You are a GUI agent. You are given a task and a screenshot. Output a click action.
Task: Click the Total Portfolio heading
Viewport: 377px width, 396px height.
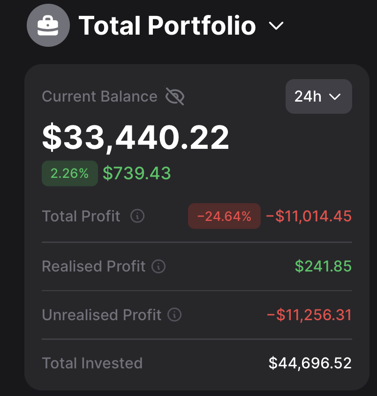pyautogui.click(x=167, y=25)
